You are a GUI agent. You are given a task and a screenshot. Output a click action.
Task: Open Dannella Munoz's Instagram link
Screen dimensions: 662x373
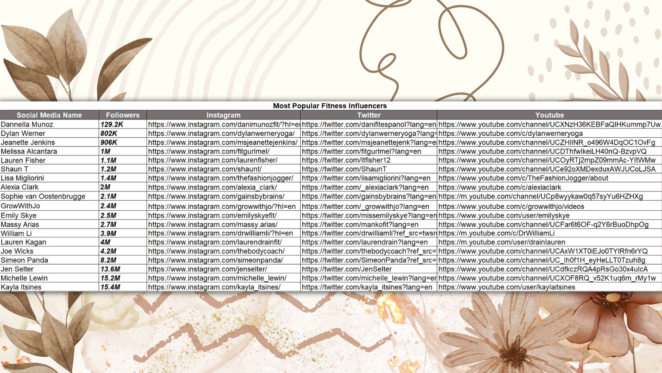point(224,124)
